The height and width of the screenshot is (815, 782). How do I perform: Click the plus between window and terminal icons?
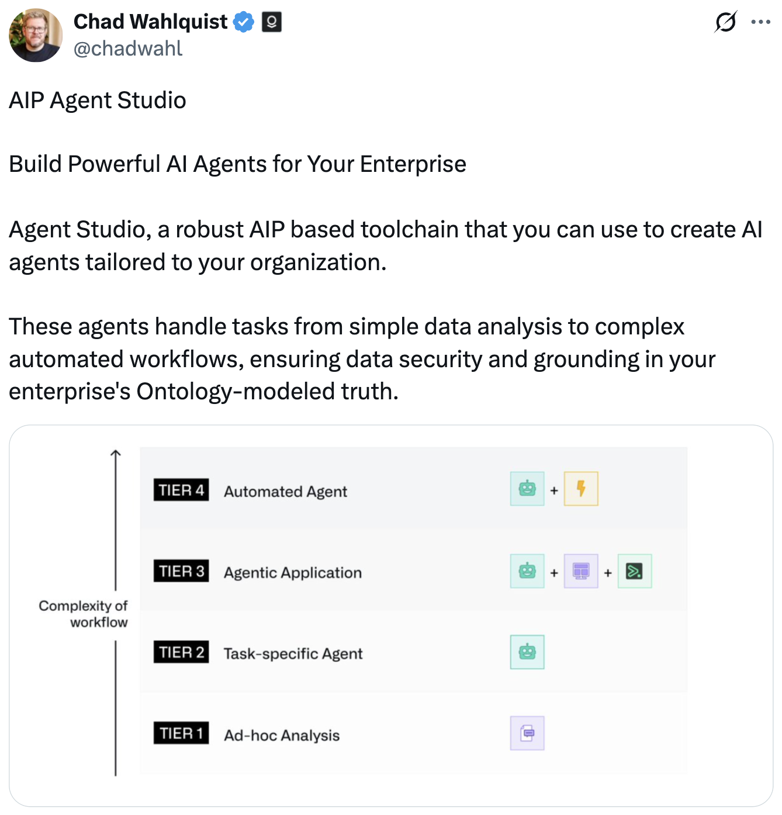(x=608, y=571)
